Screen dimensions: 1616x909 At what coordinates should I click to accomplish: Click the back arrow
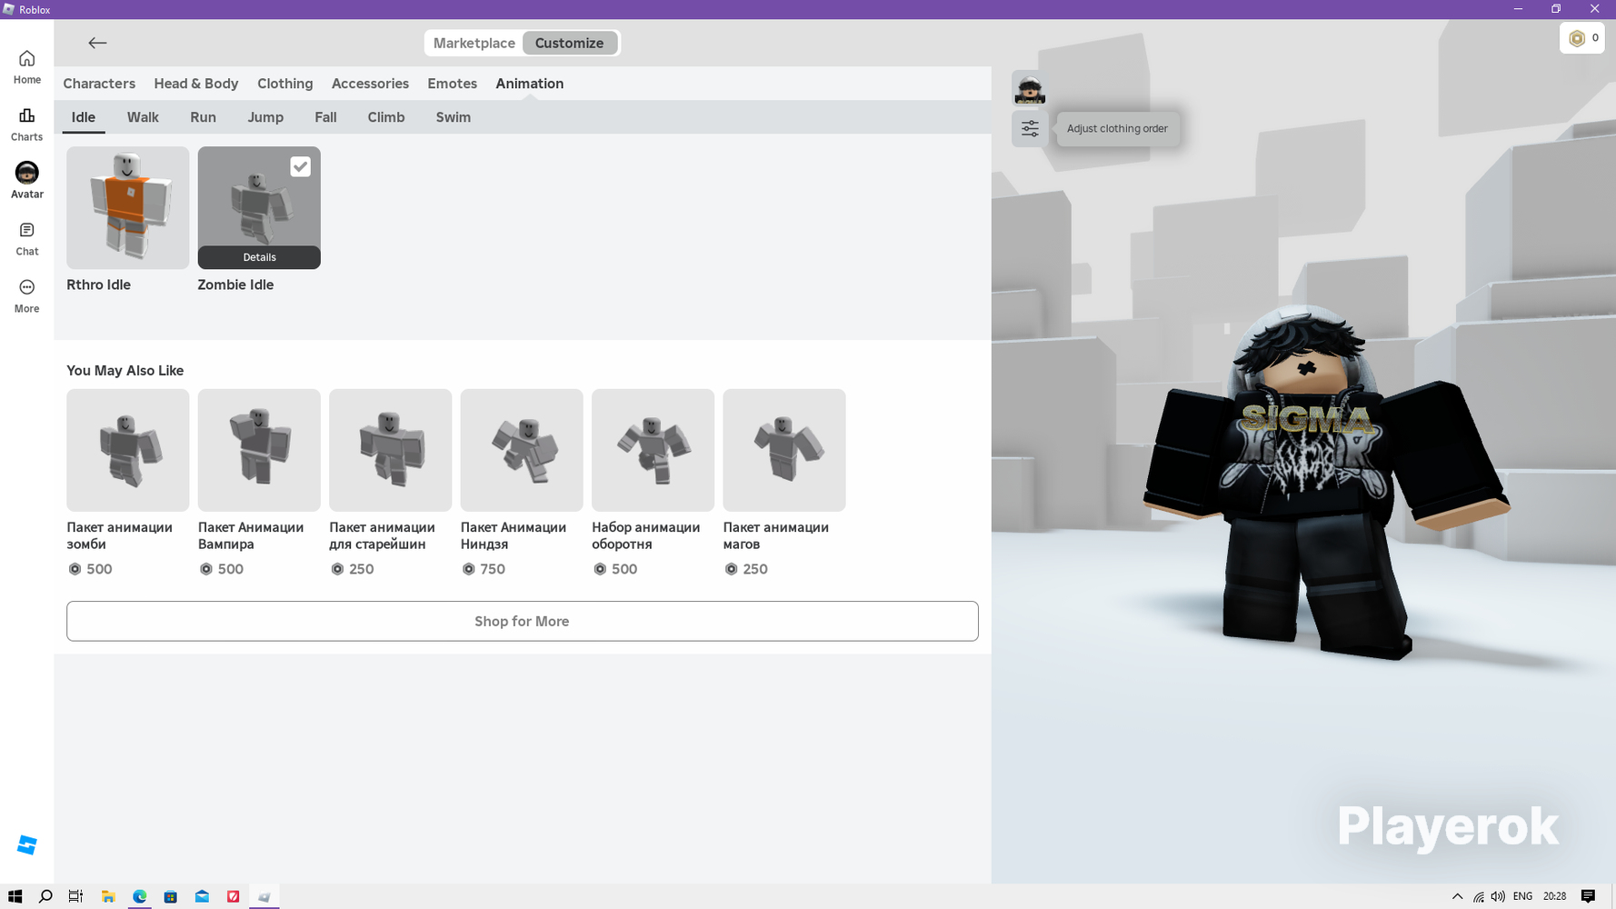coord(97,43)
